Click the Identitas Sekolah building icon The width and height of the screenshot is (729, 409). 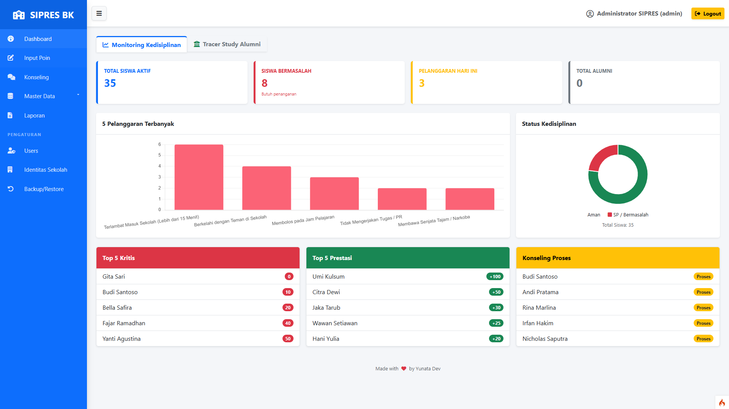click(x=10, y=169)
